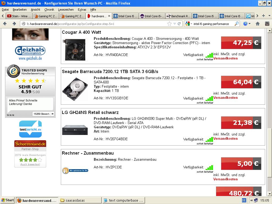This screenshot has height=204, width=272.
Task: Click the 'Auch bewerten!' link
Action: (x=30, y=164)
